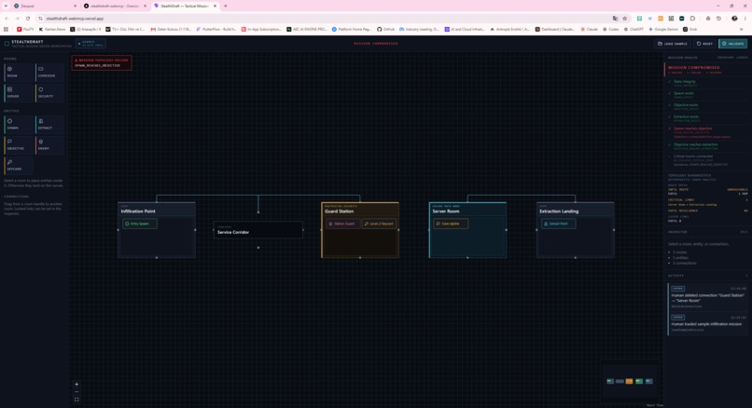Click the Station Guard entity chip
The width and height of the screenshot is (752, 408).
343,224
